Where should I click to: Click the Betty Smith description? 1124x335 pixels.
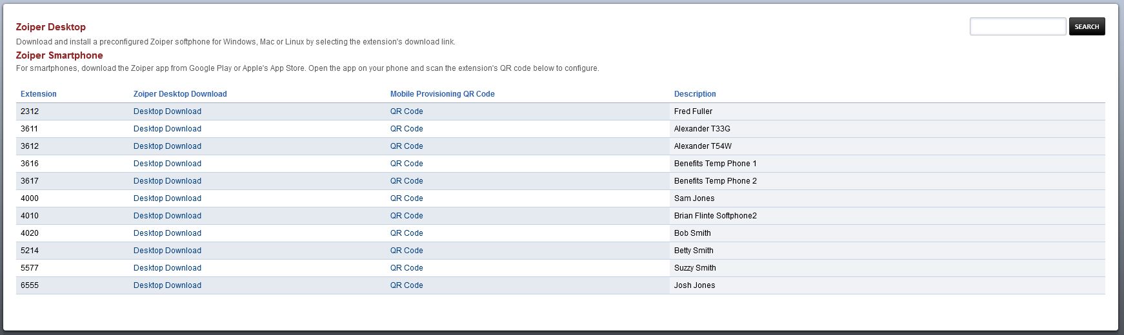tap(694, 251)
